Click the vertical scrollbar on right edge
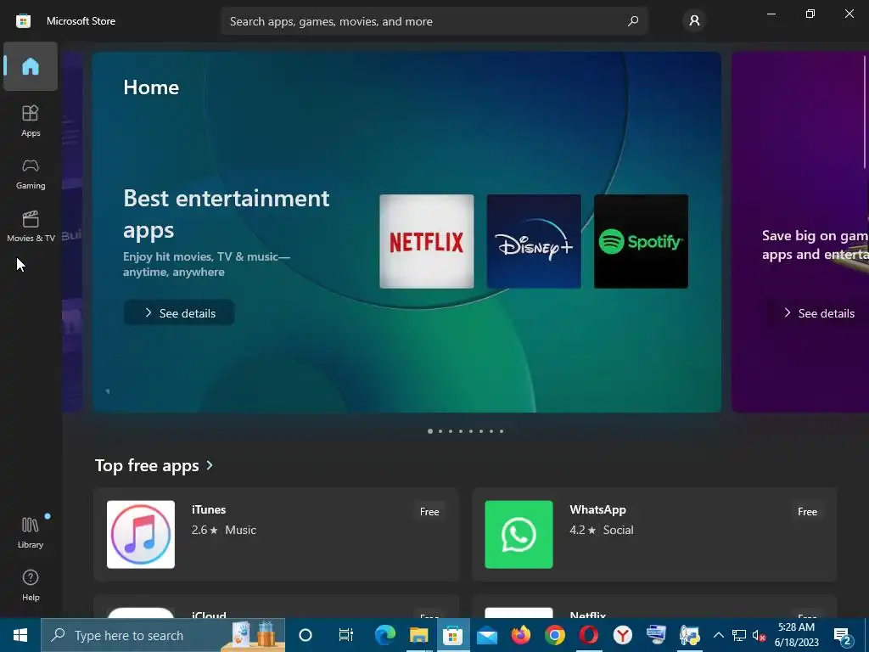Viewport: 869px width, 652px height. (x=865, y=111)
